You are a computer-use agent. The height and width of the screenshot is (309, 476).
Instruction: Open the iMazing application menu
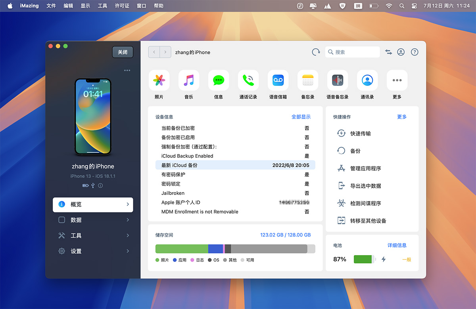click(29, 6)
